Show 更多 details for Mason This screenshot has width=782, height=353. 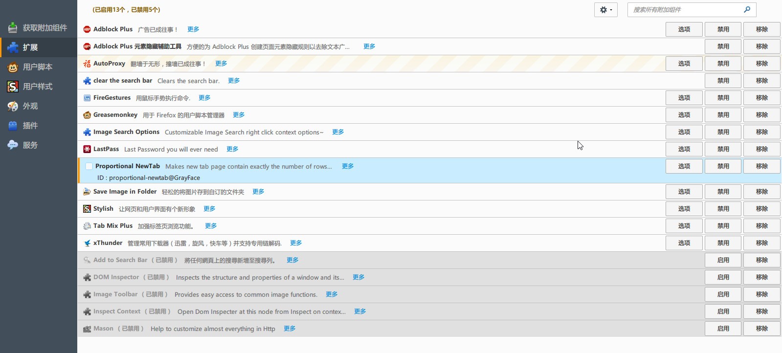[x=290, y=329]
